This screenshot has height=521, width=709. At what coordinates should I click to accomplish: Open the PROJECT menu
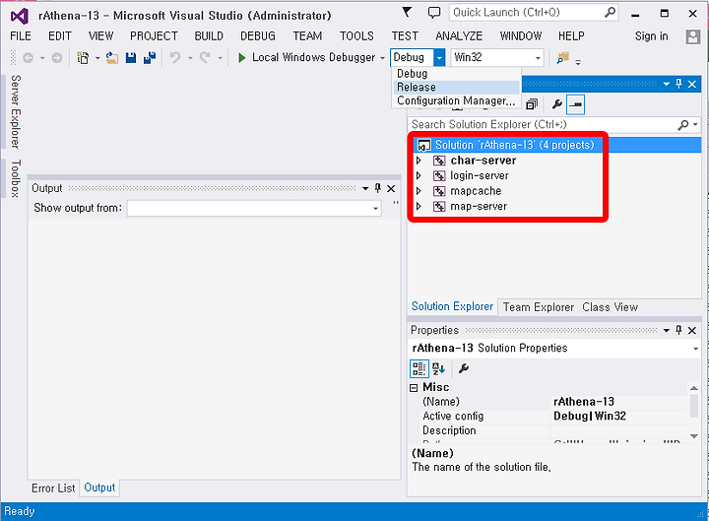click(154, 36)
